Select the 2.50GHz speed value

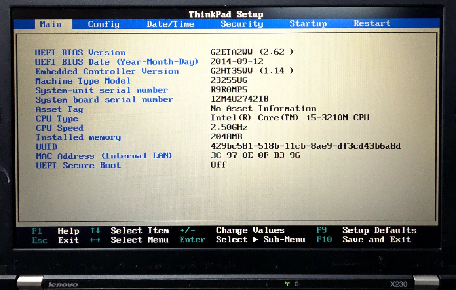pyautogui.click(x=229, y=127)
